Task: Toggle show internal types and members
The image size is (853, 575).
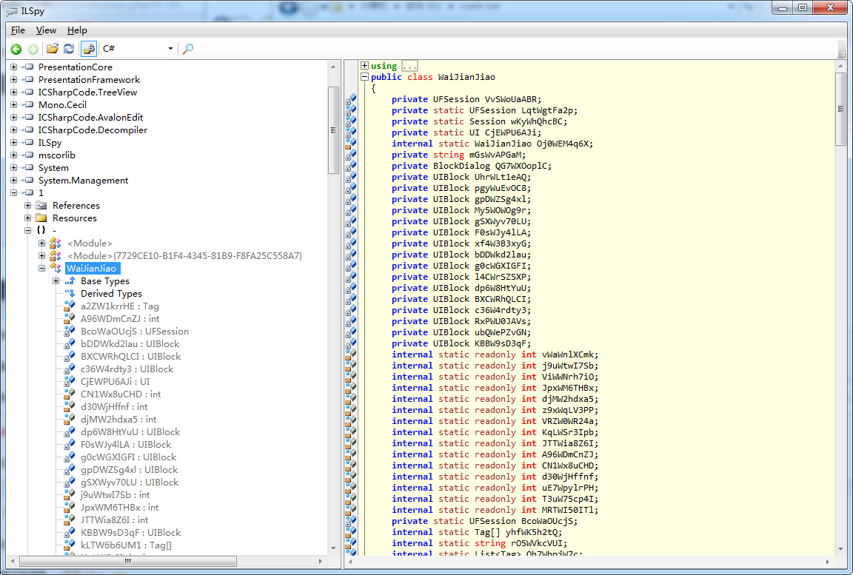Action: (89, 49)
